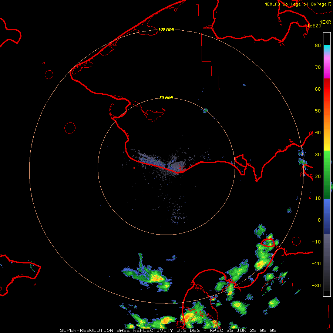This screenshot has height=333, width=333.
Task: Pick the "-30" dBZ scale value
Action: (316, 286)
